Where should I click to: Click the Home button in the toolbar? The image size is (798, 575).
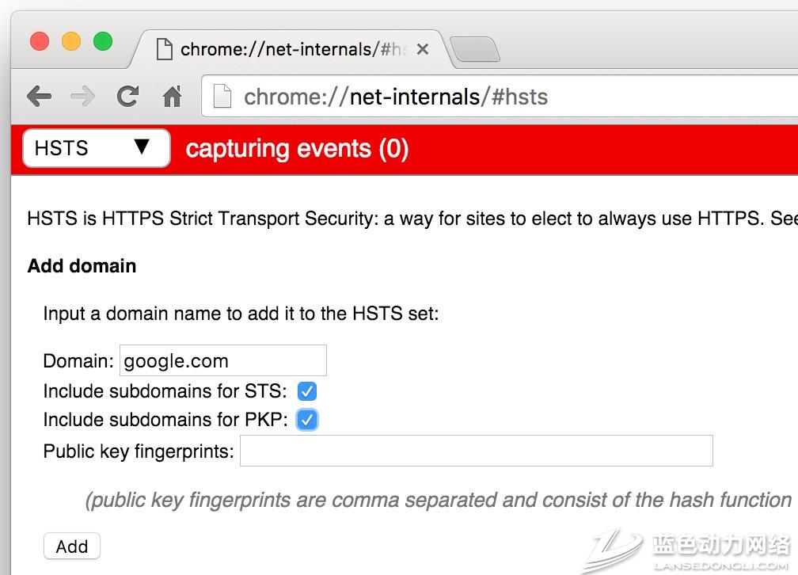(171, 96)
